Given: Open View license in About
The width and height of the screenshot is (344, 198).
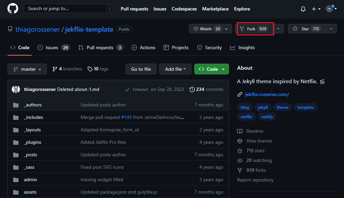Looking at the screenshot, I should (x=255, y=141).
